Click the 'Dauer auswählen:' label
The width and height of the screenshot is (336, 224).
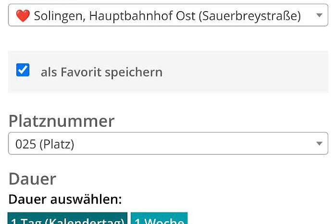click(x=65, y=199)
